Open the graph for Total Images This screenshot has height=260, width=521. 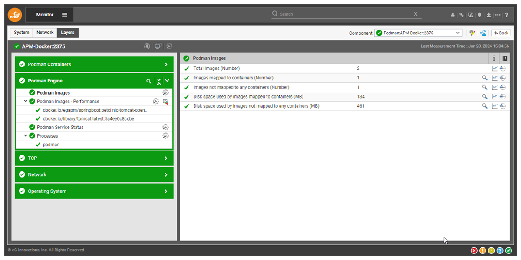point(495,69)
